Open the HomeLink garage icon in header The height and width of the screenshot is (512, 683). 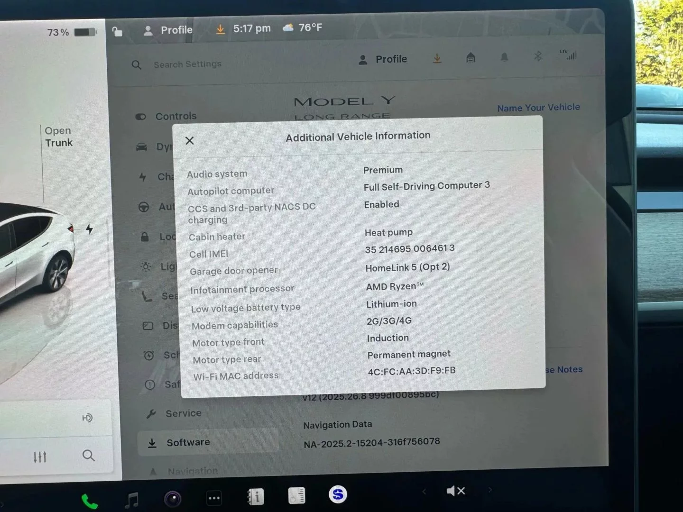point(471,58)
